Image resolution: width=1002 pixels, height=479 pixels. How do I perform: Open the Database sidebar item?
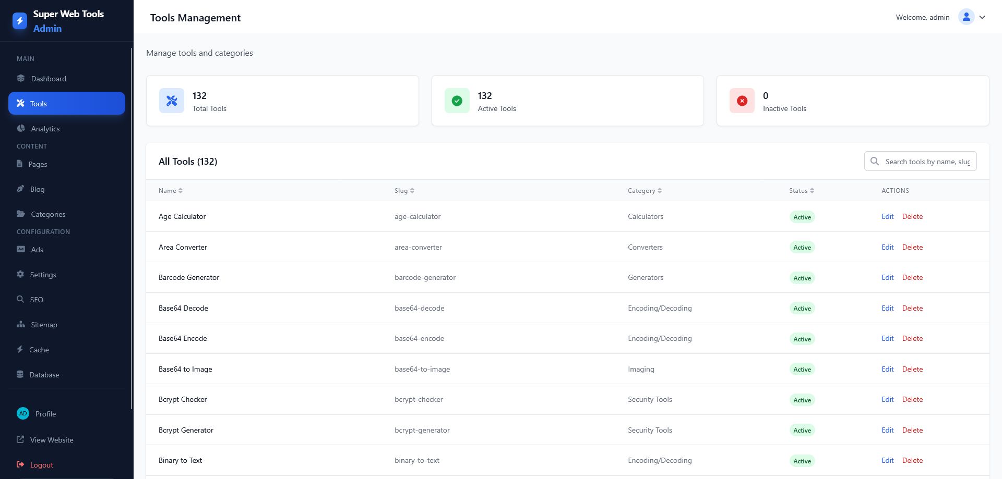point(67,375)
